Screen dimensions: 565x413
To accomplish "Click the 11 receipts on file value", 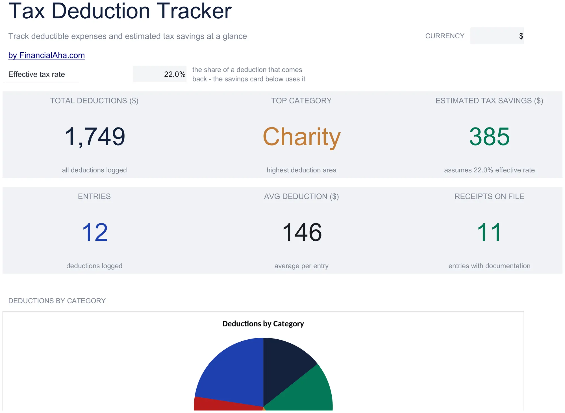I will 489,232.
